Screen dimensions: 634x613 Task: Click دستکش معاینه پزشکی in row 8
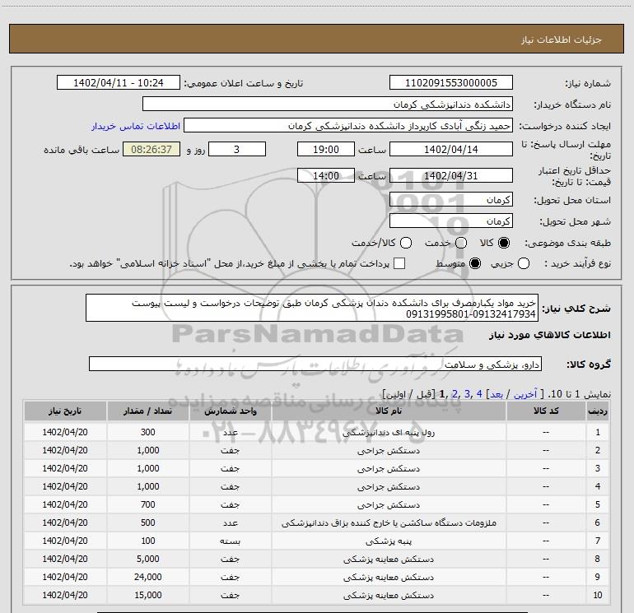click(x=389, y=559)
